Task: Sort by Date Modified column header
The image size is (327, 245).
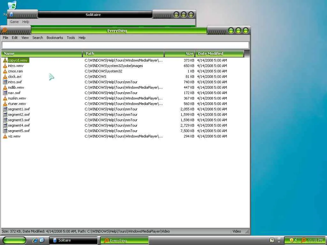Action: [219, 54]
